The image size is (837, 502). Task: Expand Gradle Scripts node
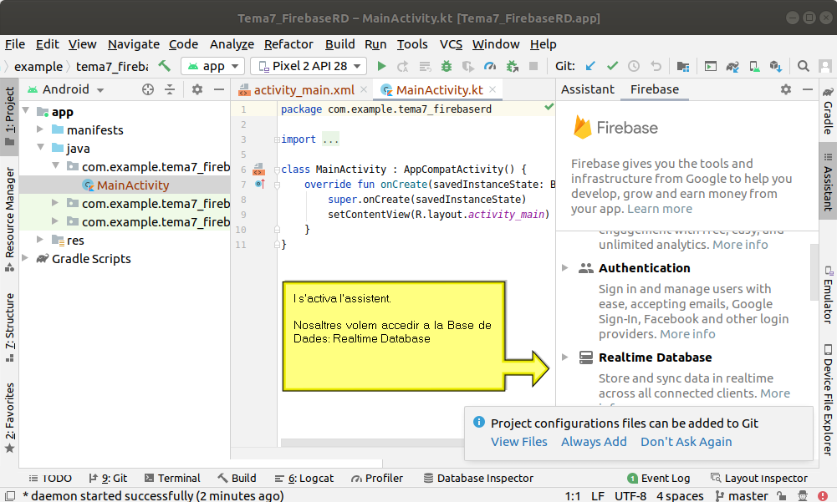point(25,257)
